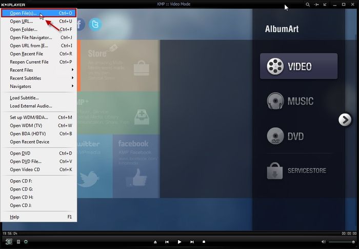Choose Open BDA (HDTV)
The width and height of the screenshot is (359, 249).
(x=38, y=133)
